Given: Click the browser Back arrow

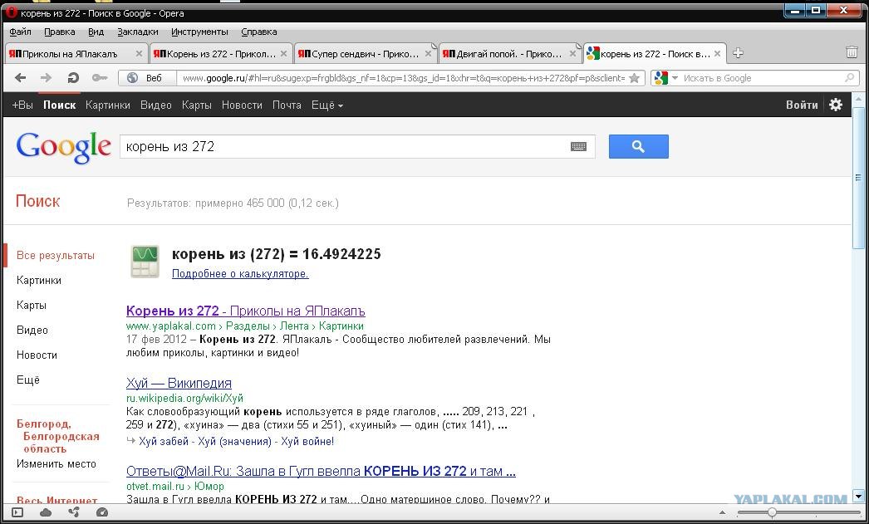Looking at the screenshot, I should (x=21, y=78).
